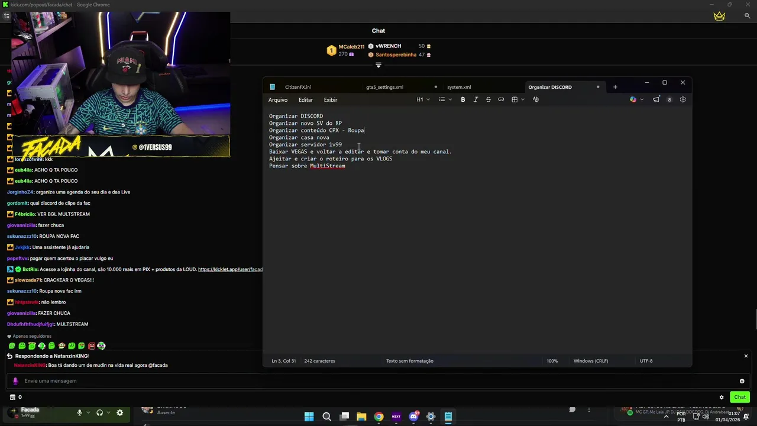Click the POR PTB language indicator
Screen dimensions: 757x426
click(x=681, y=417)
